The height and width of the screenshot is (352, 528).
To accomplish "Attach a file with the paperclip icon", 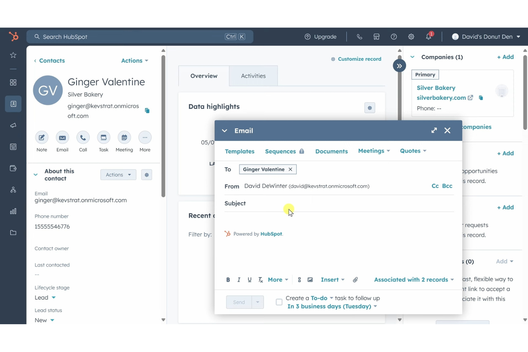I will 355,280.
